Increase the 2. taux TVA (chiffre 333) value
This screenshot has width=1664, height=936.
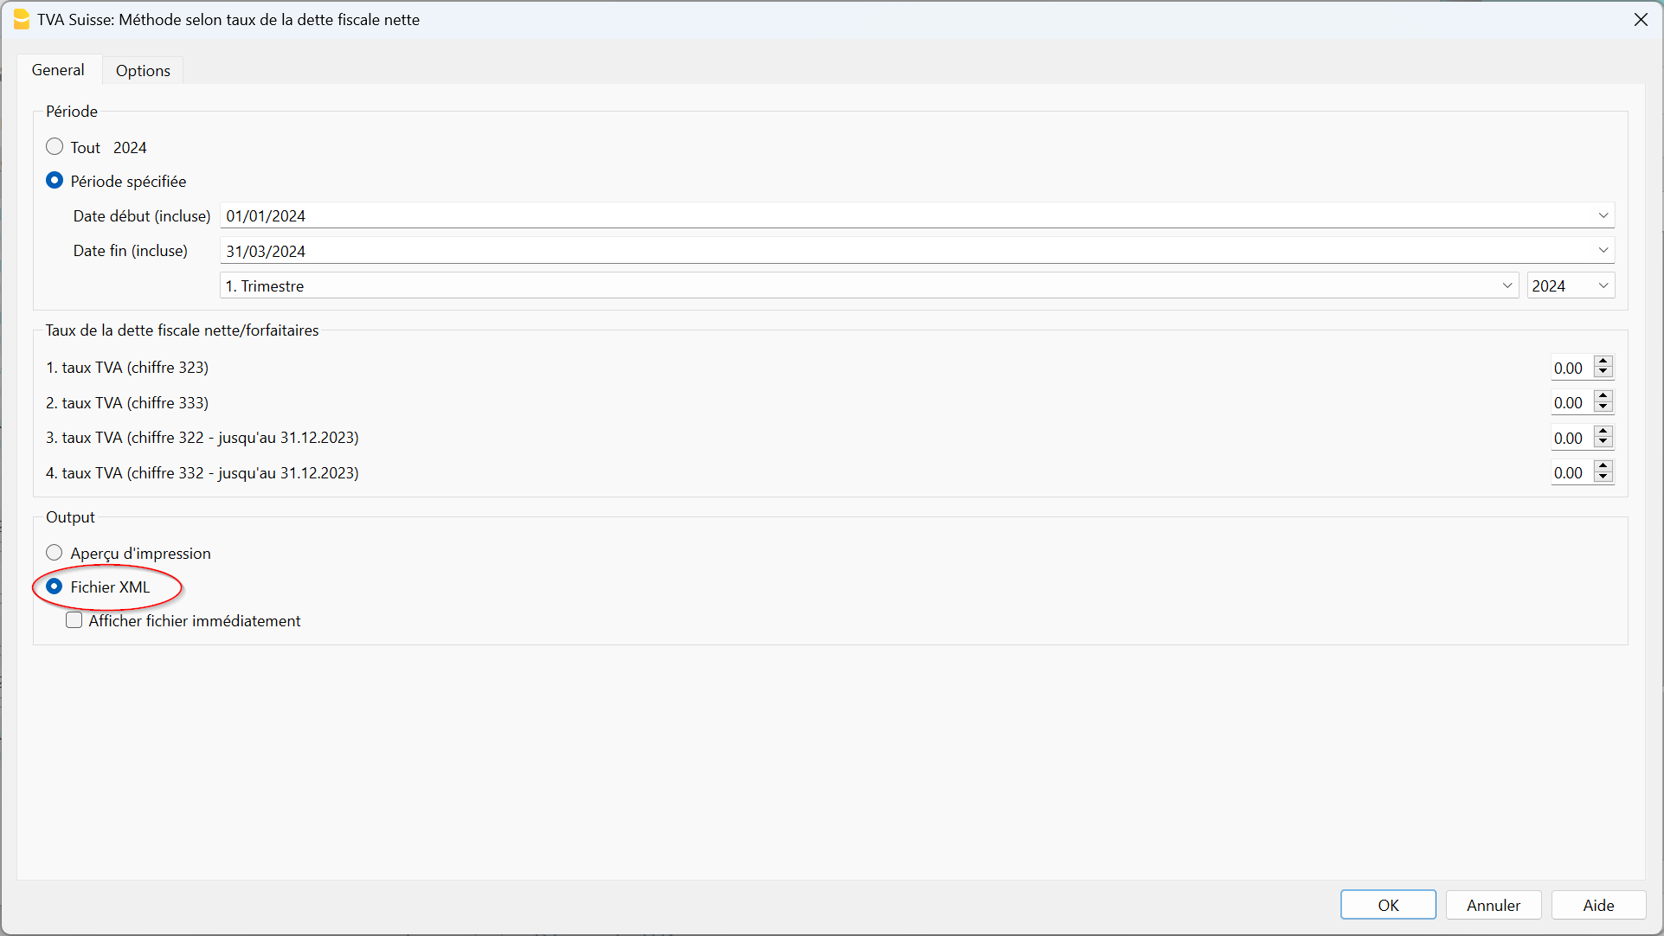1603,396
